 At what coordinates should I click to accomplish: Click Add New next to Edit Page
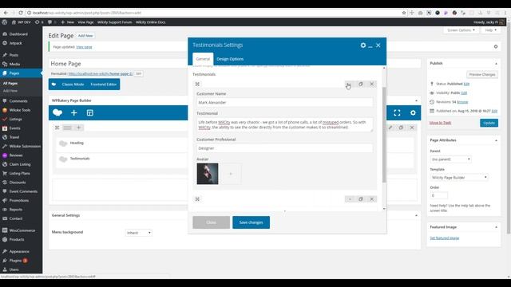[85, 36]
